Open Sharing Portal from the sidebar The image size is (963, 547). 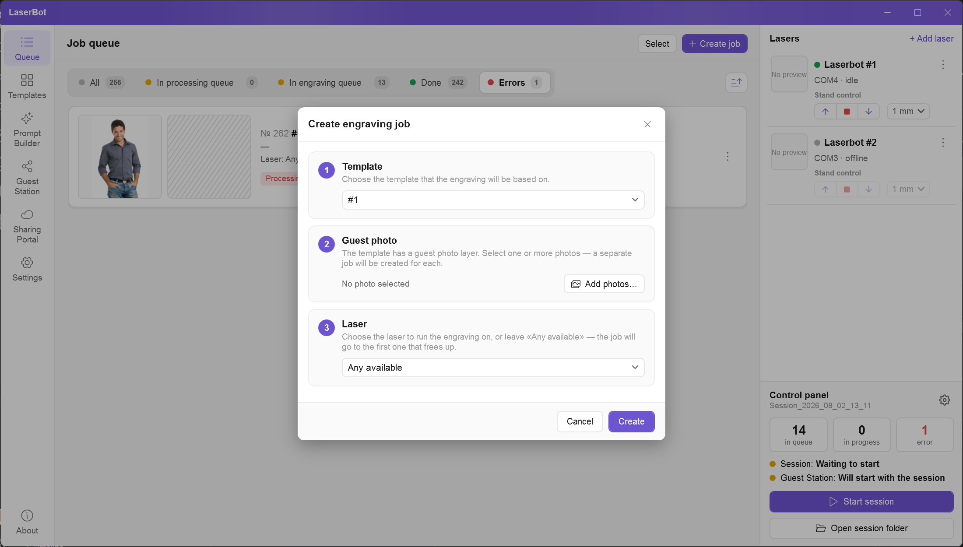click(27, 226)
